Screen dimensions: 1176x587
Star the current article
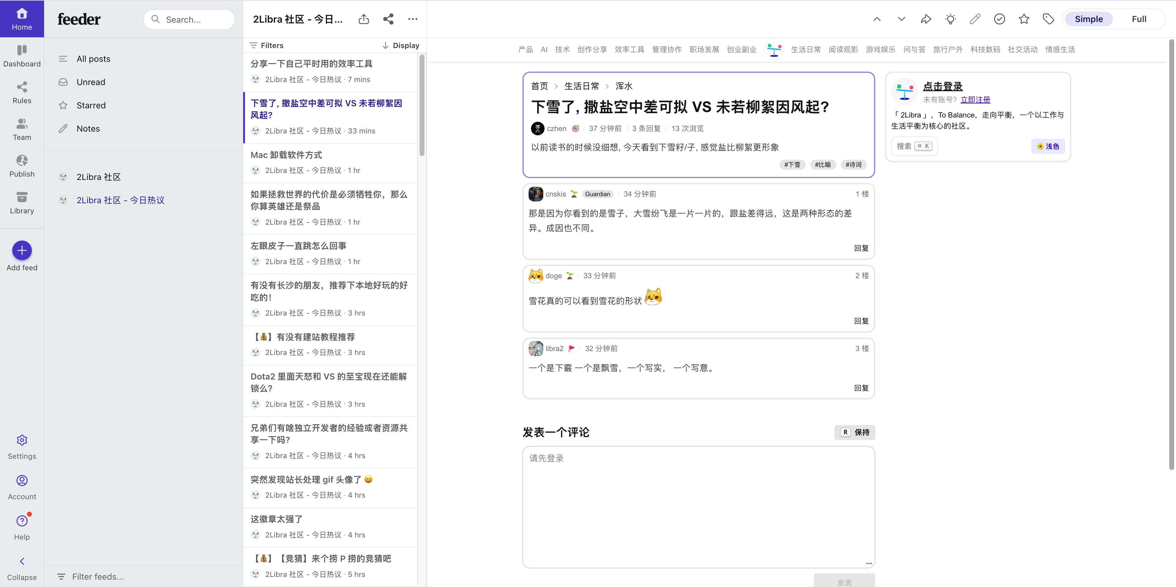point(1024,19)
